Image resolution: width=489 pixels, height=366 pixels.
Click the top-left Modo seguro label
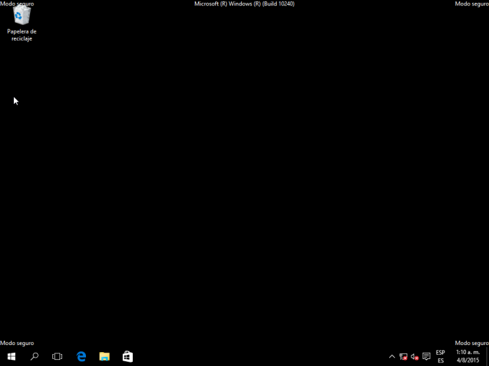tap(17, 3)
